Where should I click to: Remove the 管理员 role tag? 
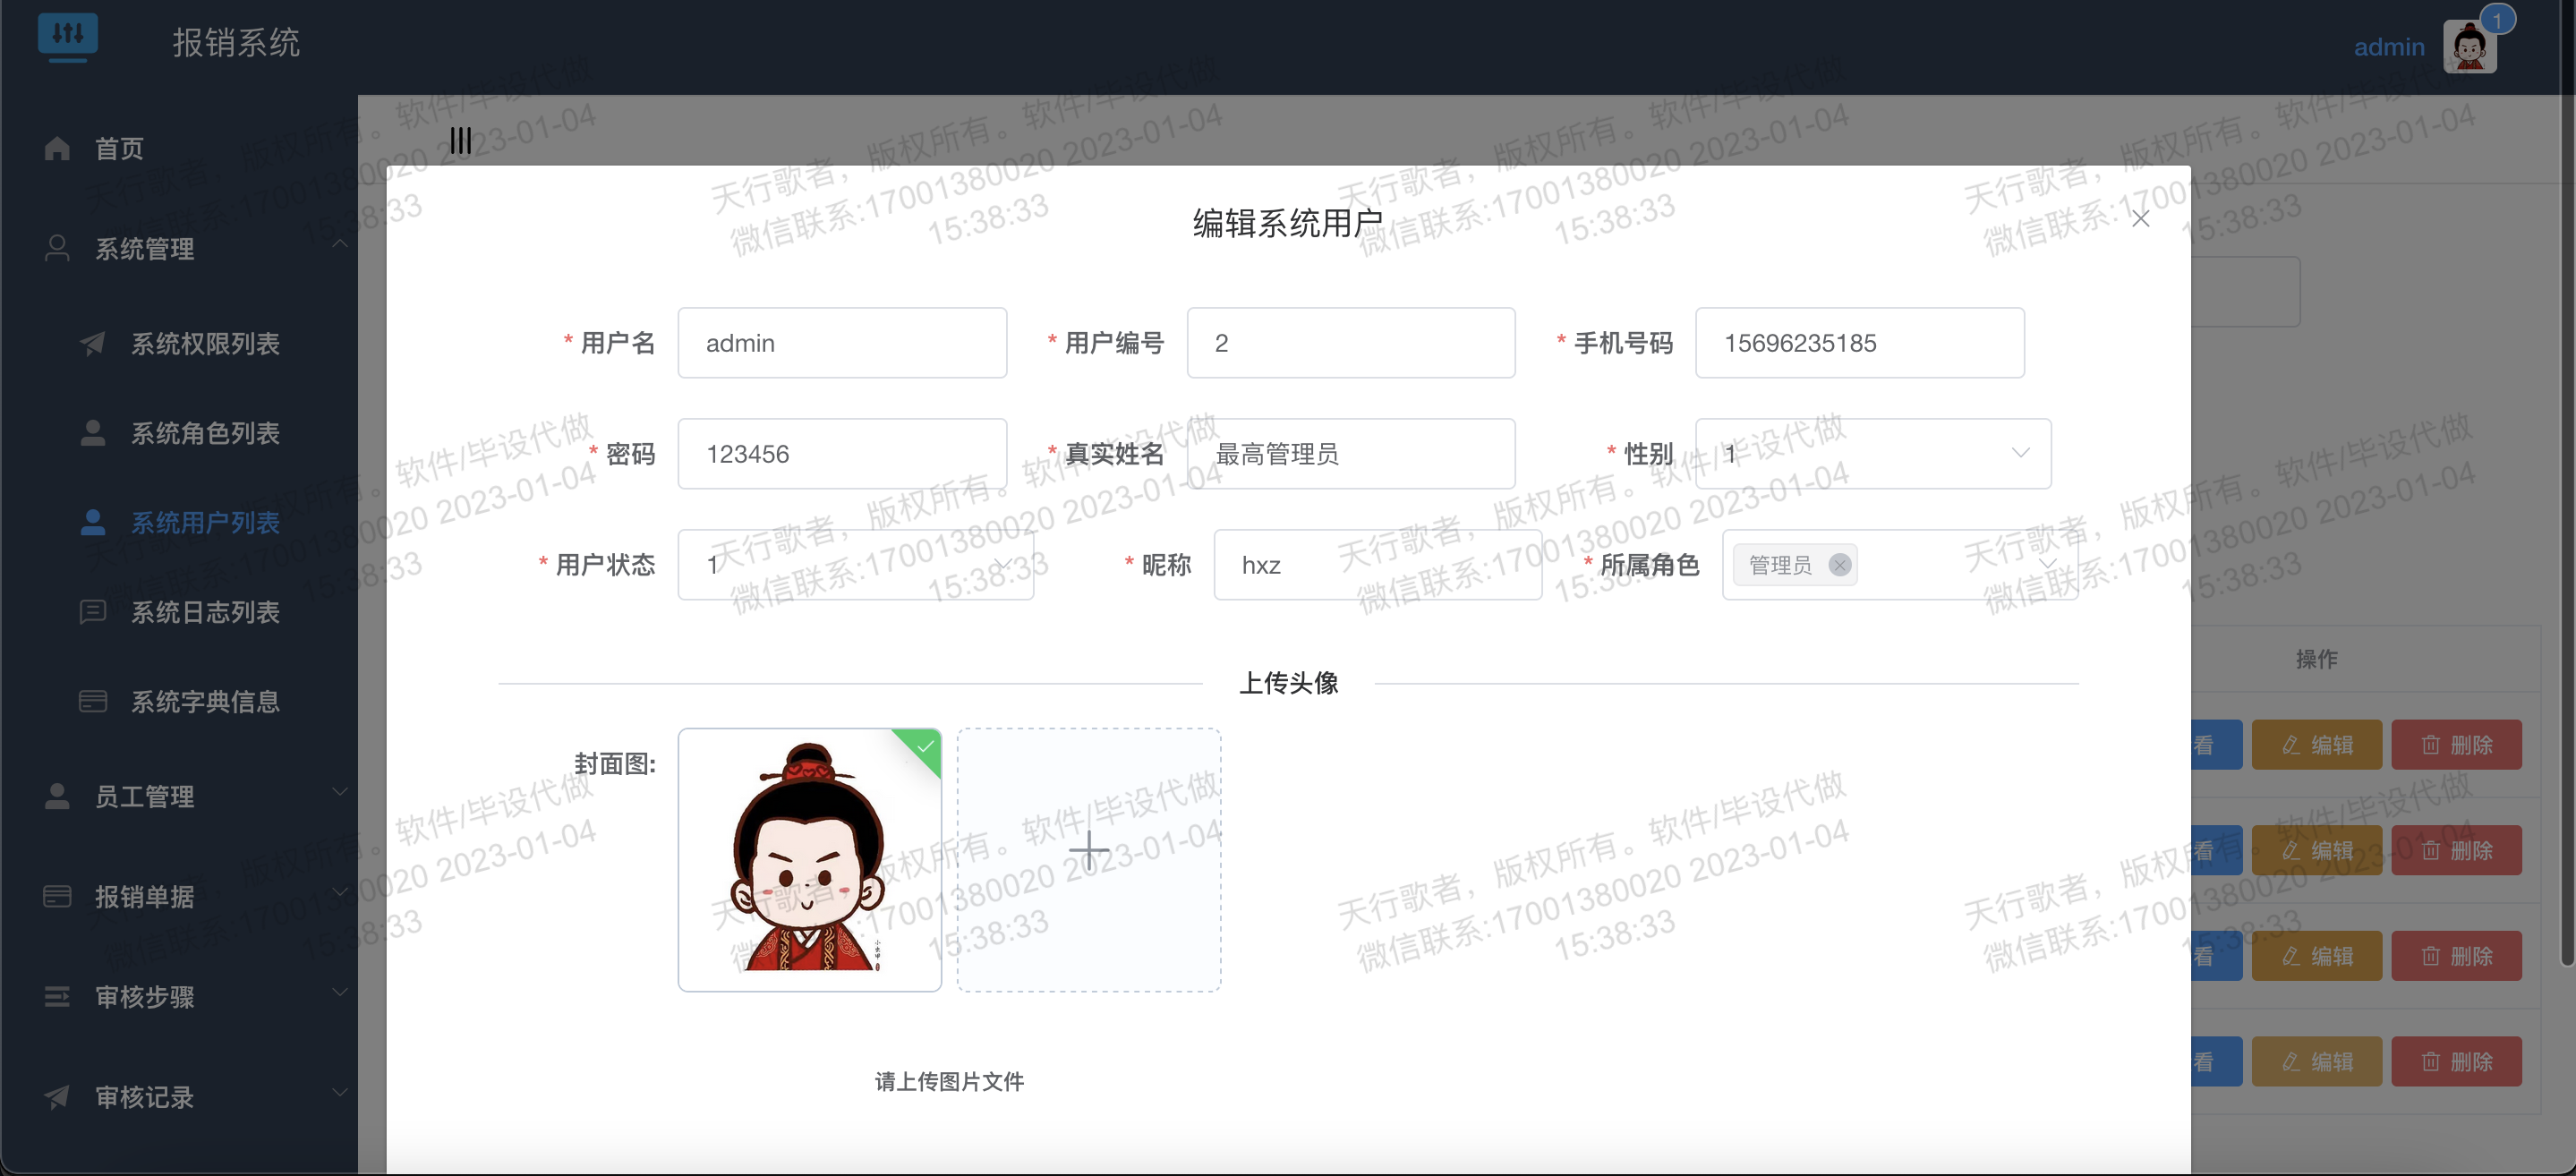1840,565
